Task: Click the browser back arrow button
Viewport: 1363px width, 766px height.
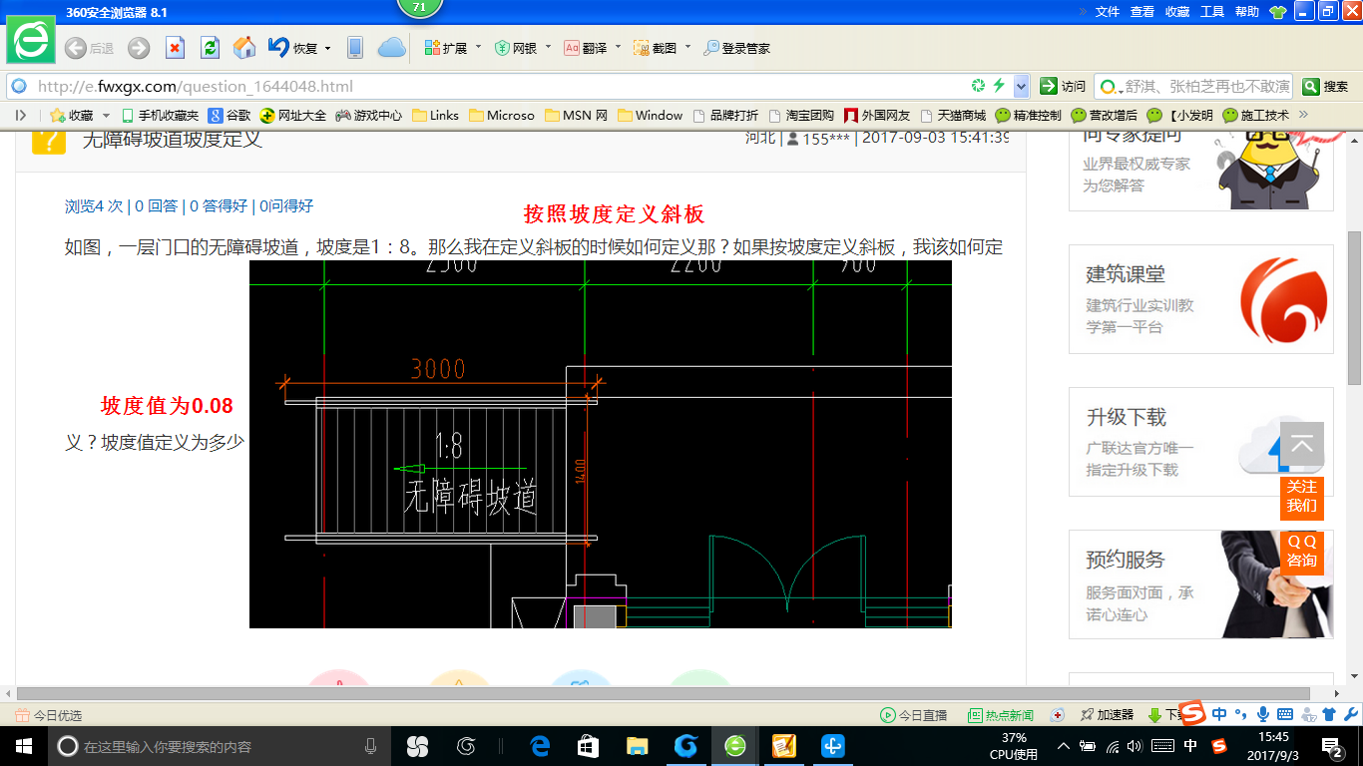Action: click(75, 48)
